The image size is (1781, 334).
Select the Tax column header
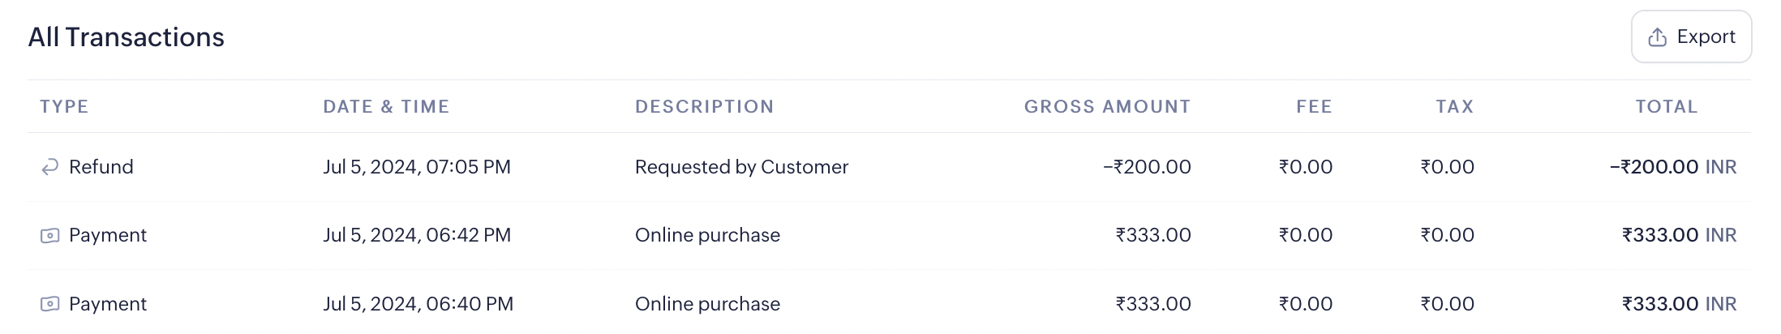1454,106
